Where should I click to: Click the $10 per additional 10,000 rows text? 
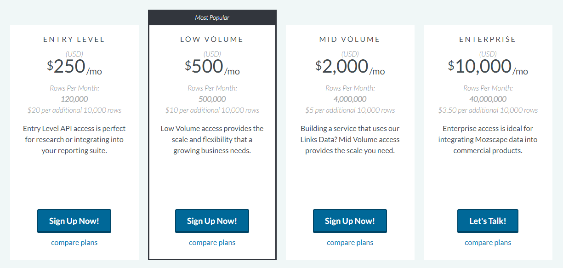click(x=212, y=110)
